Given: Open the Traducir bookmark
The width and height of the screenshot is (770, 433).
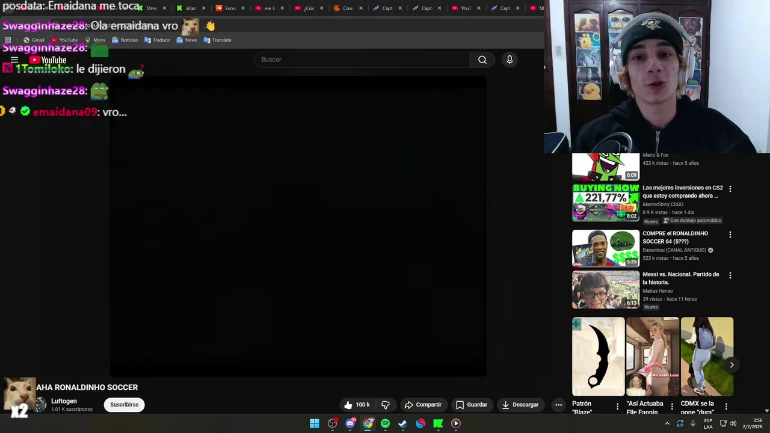Looking at the screenshot, I should click(x=157, y=40).
